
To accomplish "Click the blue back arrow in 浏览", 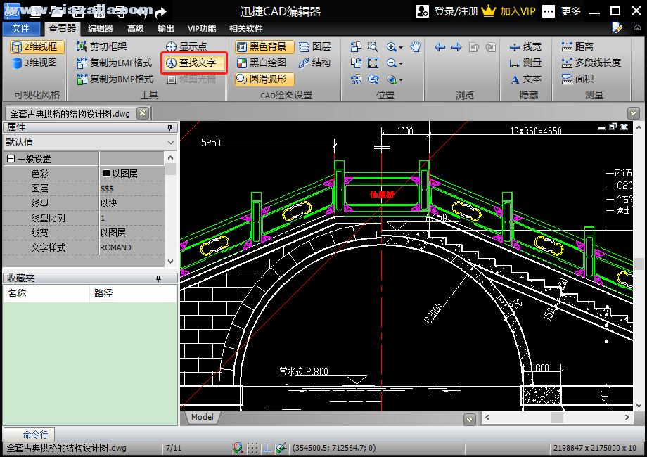I will click(x=440, y=47).
